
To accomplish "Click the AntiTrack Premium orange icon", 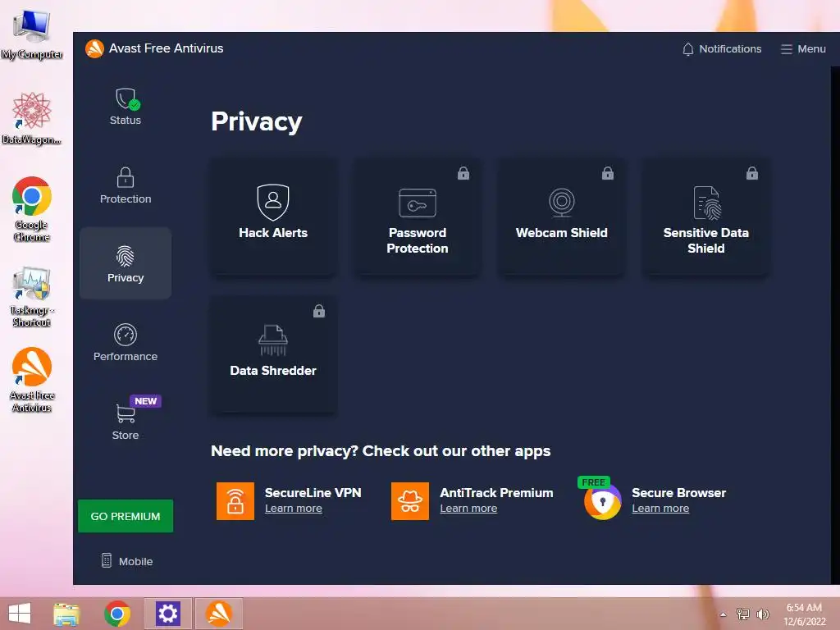I will pos(410,501).
